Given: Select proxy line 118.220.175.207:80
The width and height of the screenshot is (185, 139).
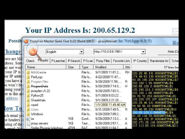Looking at the screenshot, I should pyautogui.click(x=155, y=99).
